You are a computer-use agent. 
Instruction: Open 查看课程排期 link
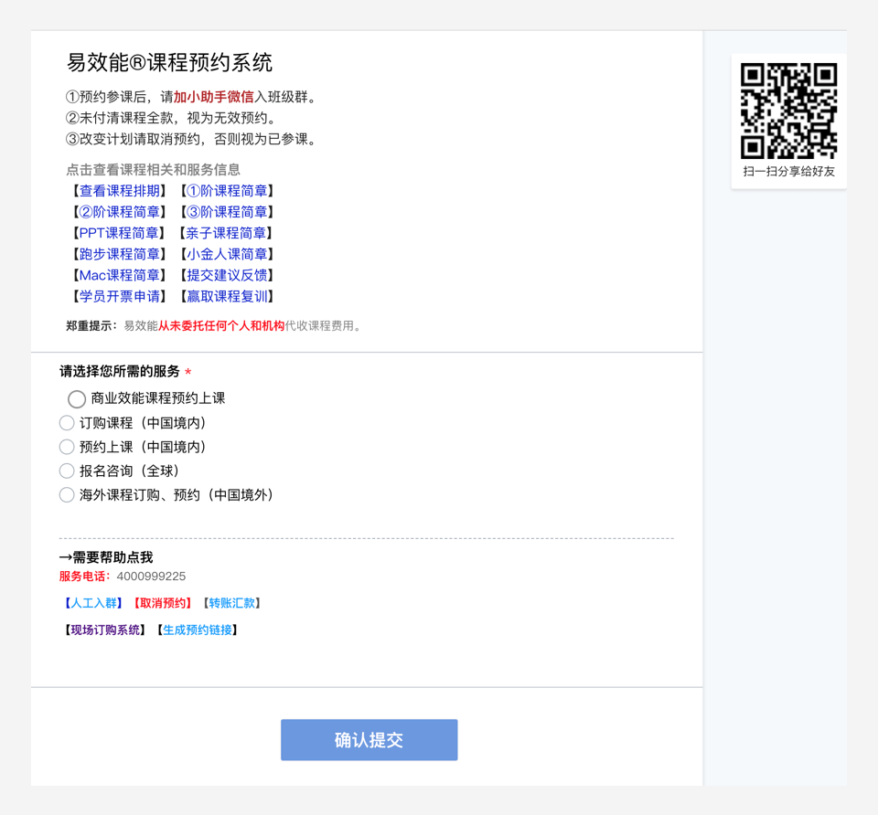coord(119,191)
